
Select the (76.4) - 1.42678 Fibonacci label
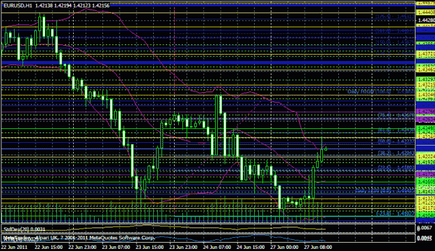point(396,115)
